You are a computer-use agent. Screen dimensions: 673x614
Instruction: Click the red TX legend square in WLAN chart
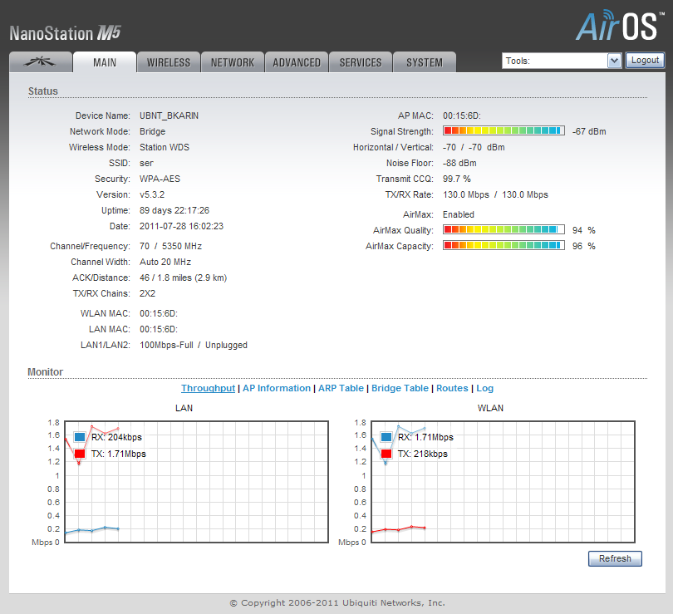[x=386, y=454]
